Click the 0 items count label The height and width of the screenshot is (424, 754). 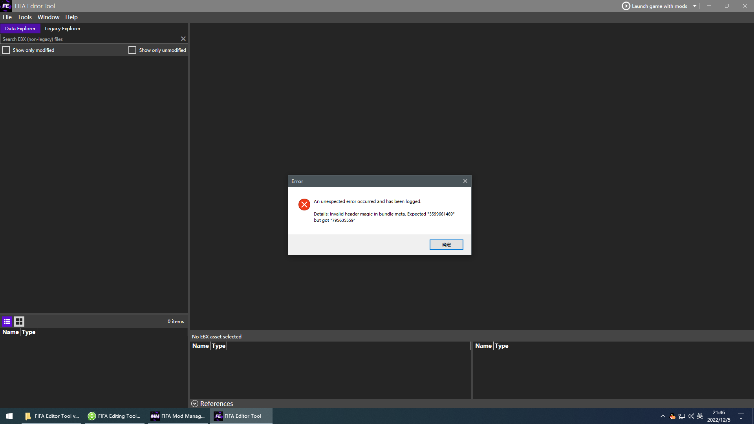pyautogui.click(x=176, y=322)
